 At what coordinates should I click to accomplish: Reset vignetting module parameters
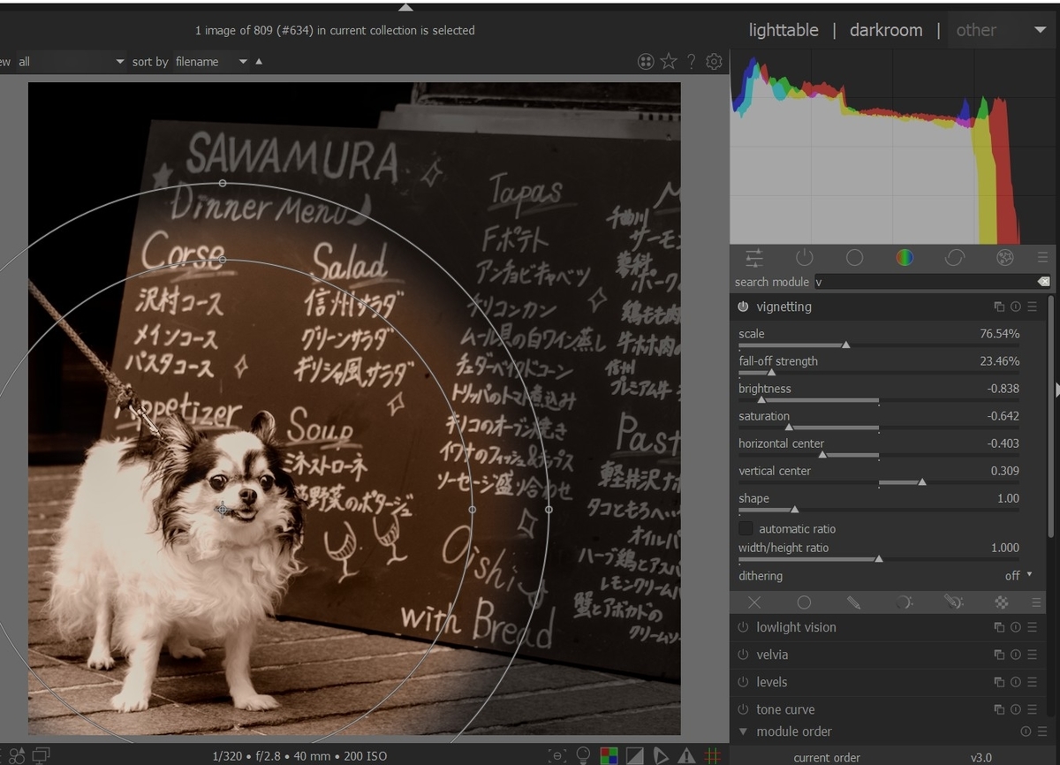tap(1016, 307)
